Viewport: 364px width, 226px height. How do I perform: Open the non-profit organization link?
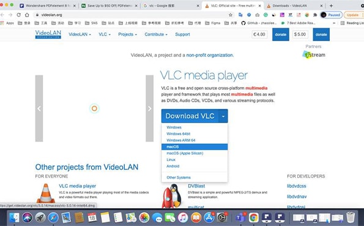click(x=210, y=55)
